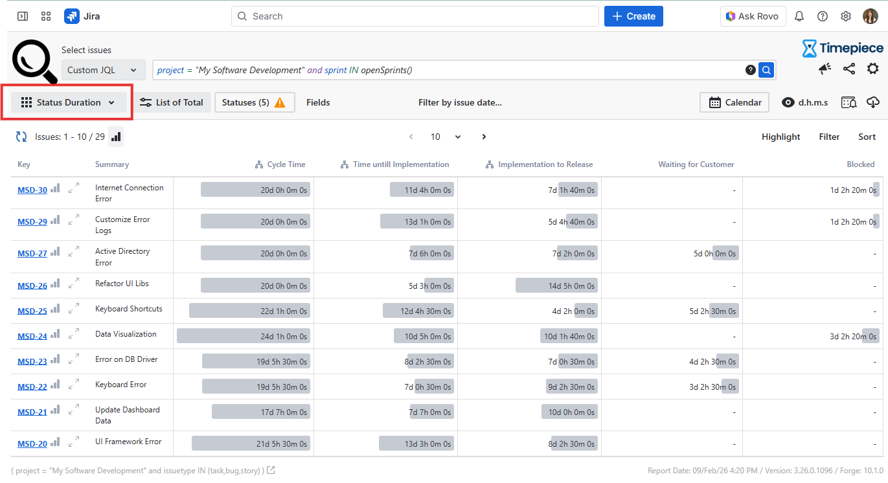
Task: Refresh the issues list with the reload icon
Action: point(21,137)
